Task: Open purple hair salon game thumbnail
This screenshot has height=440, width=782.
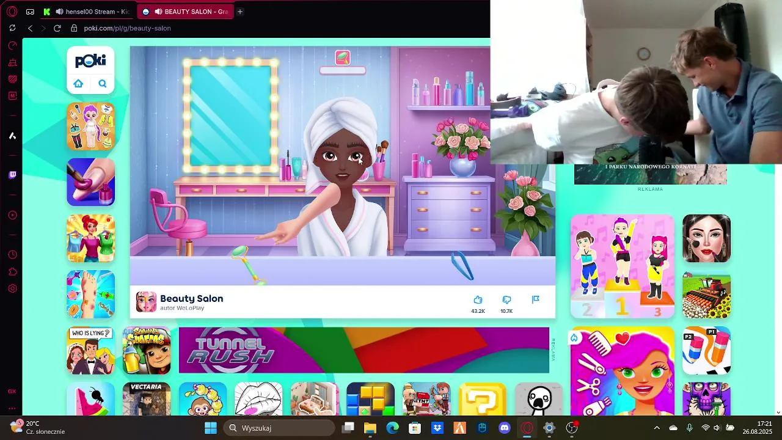Action: tap(623, 372)
